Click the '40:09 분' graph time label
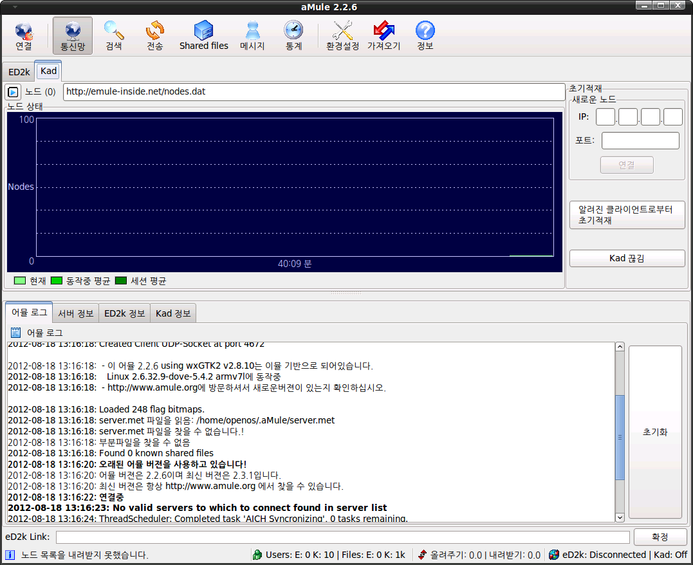 coord(294,263)
